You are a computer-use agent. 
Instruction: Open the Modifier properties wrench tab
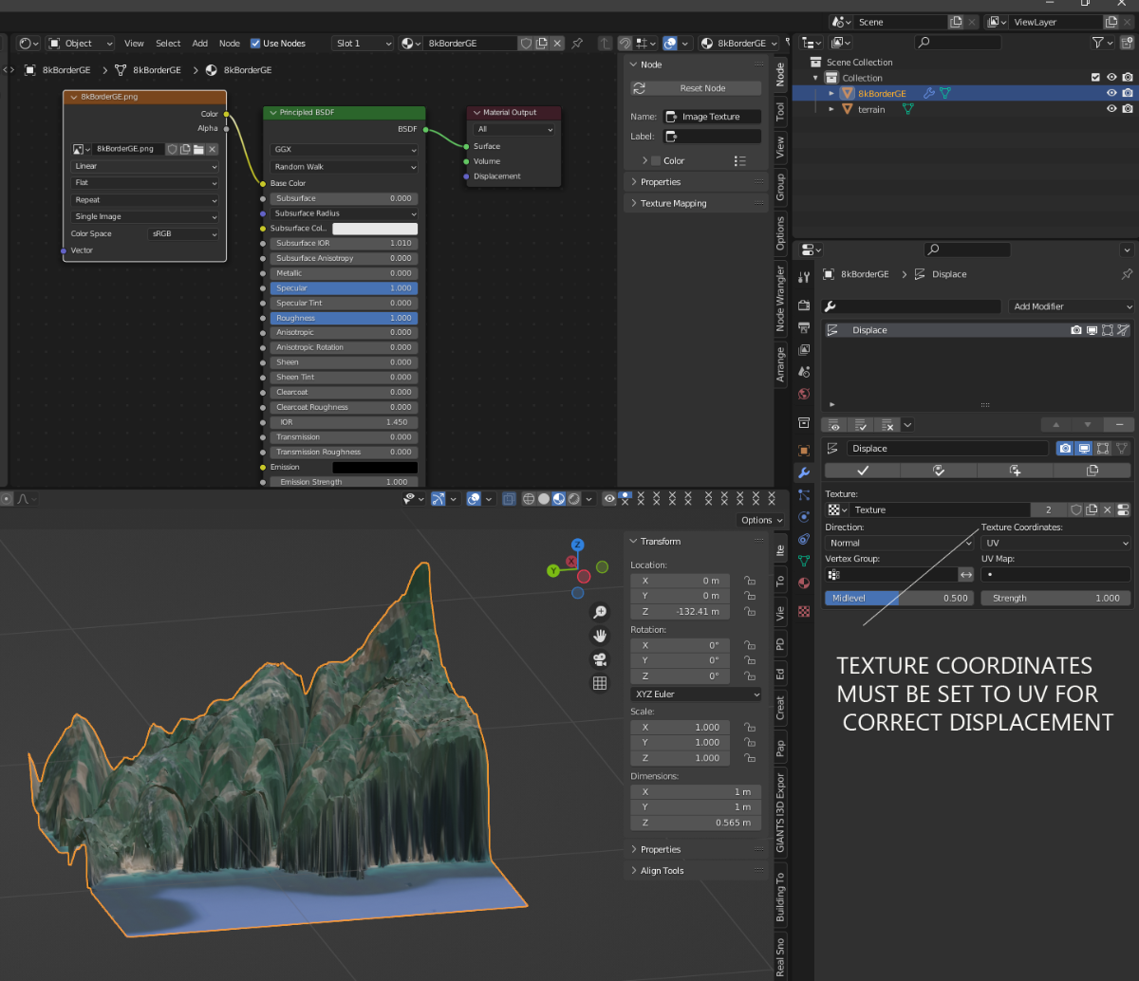pyautogui.click(x=804, y=472)
